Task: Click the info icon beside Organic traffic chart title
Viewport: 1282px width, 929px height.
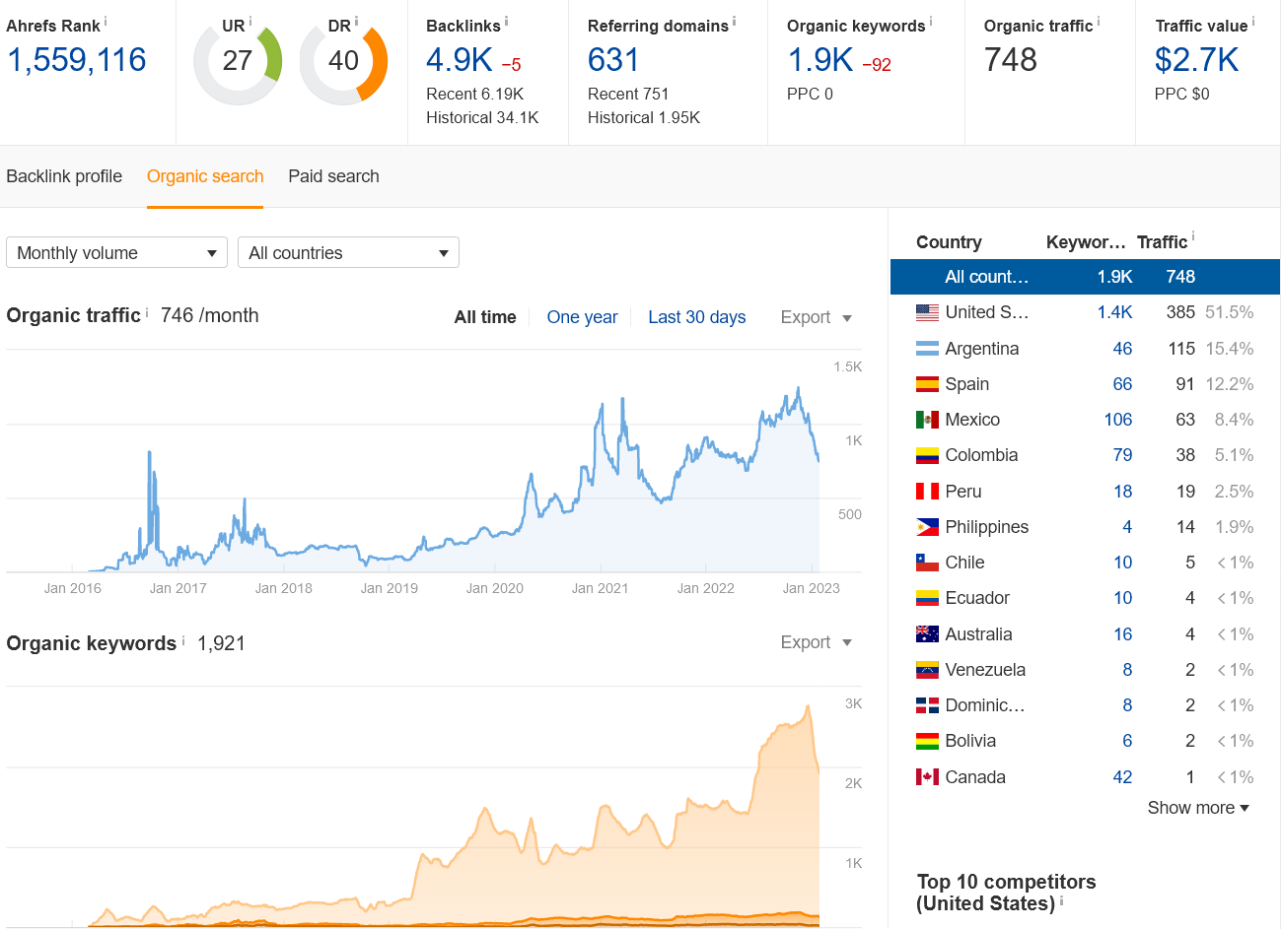Action: pyautogui.click(x=147, y=312)
